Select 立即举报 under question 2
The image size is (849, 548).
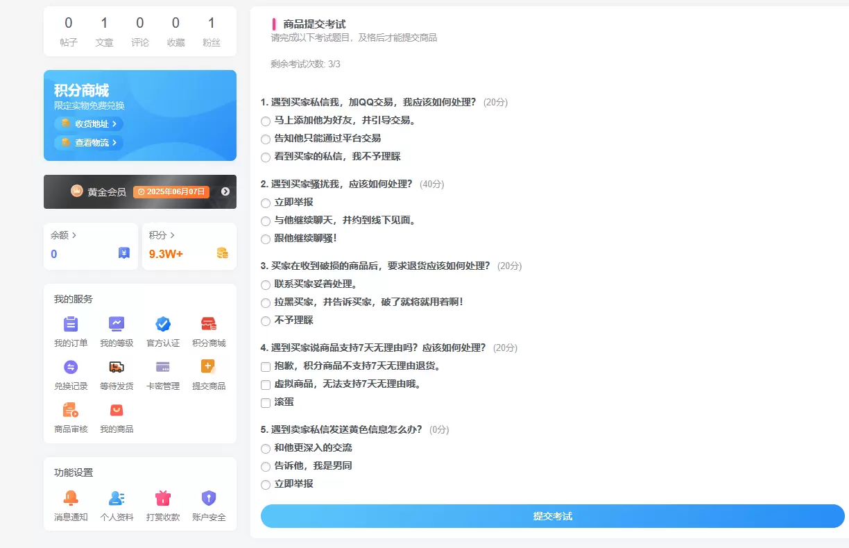pyautogui.click(x=266, y=203)
